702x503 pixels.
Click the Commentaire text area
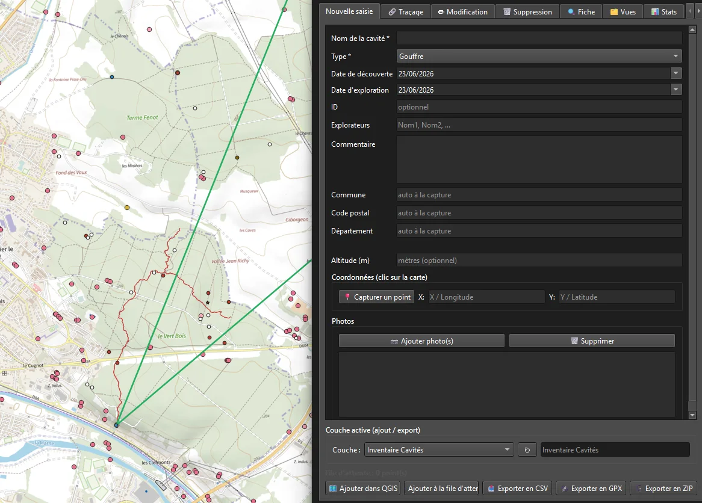(x=539, y=159)
